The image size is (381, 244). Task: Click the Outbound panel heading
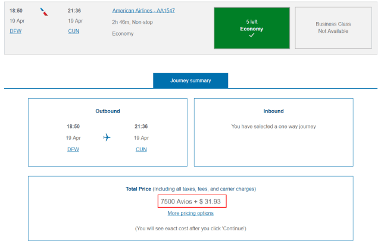pyautogui.click(x=108, y=111)
